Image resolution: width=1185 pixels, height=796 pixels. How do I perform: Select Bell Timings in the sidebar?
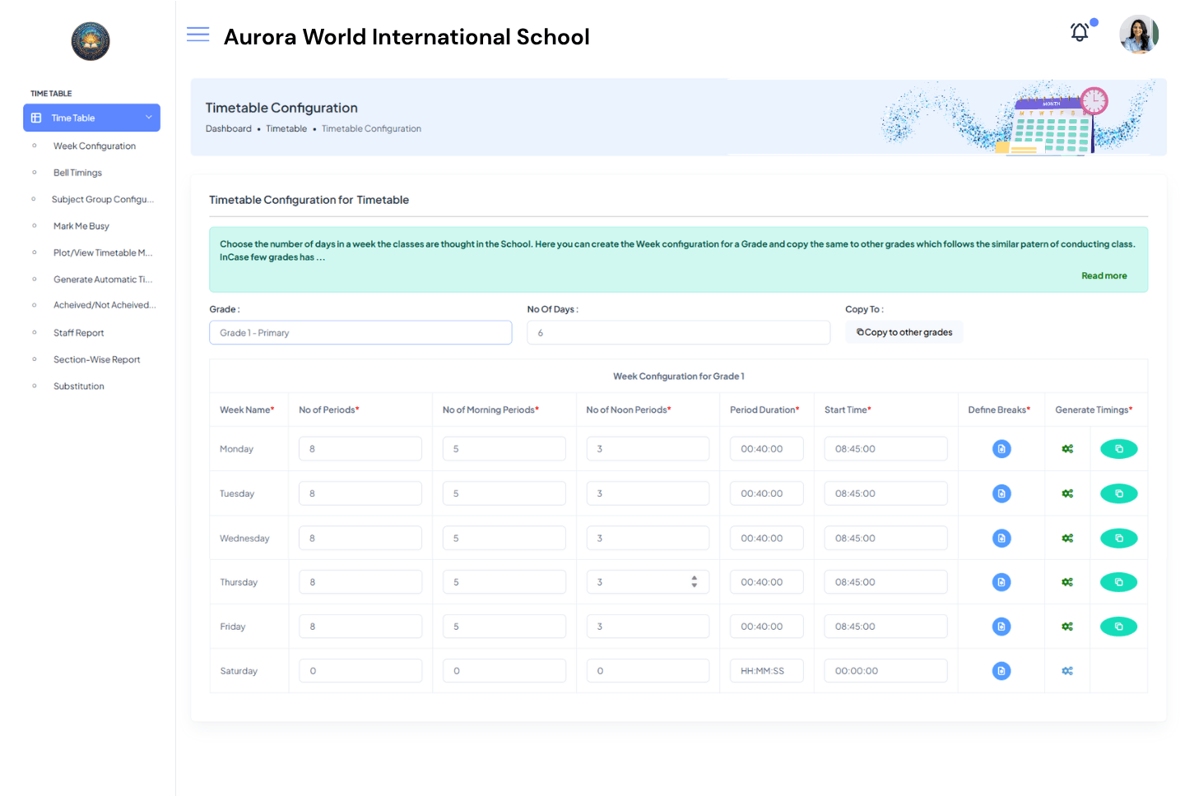(x=77, y=173)
